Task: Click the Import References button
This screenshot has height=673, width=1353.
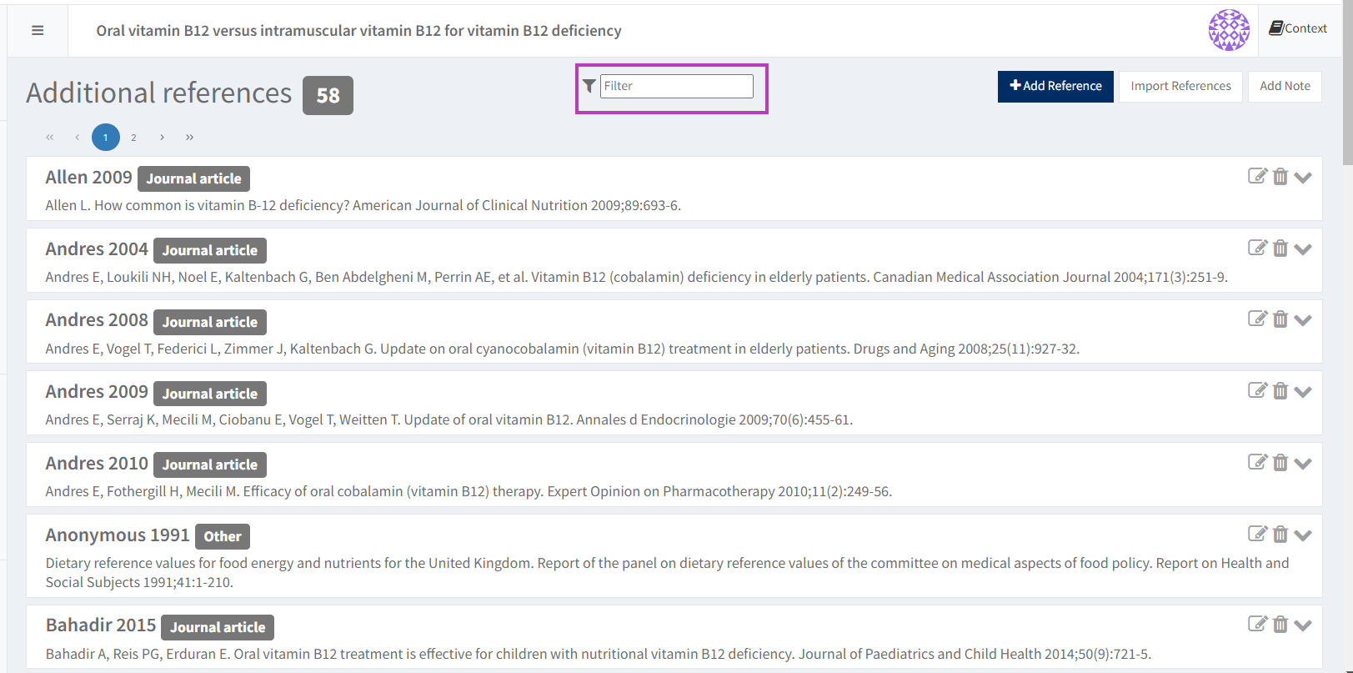Action: (x=1180, y=86)
